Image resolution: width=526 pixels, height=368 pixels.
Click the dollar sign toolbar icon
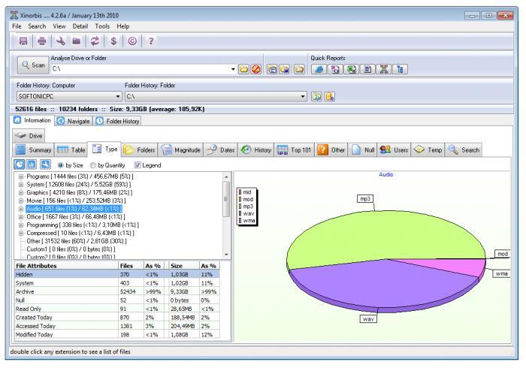coord(113,41)
